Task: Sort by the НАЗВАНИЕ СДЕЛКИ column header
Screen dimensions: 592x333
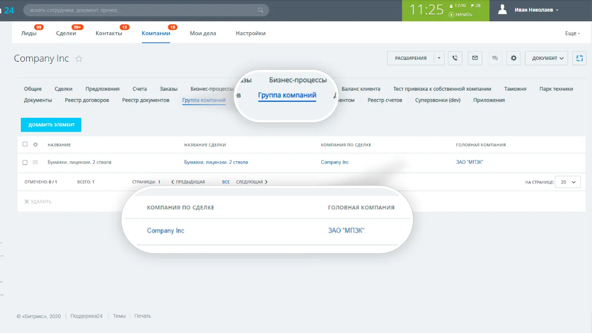Action: [x=205, y=145]
